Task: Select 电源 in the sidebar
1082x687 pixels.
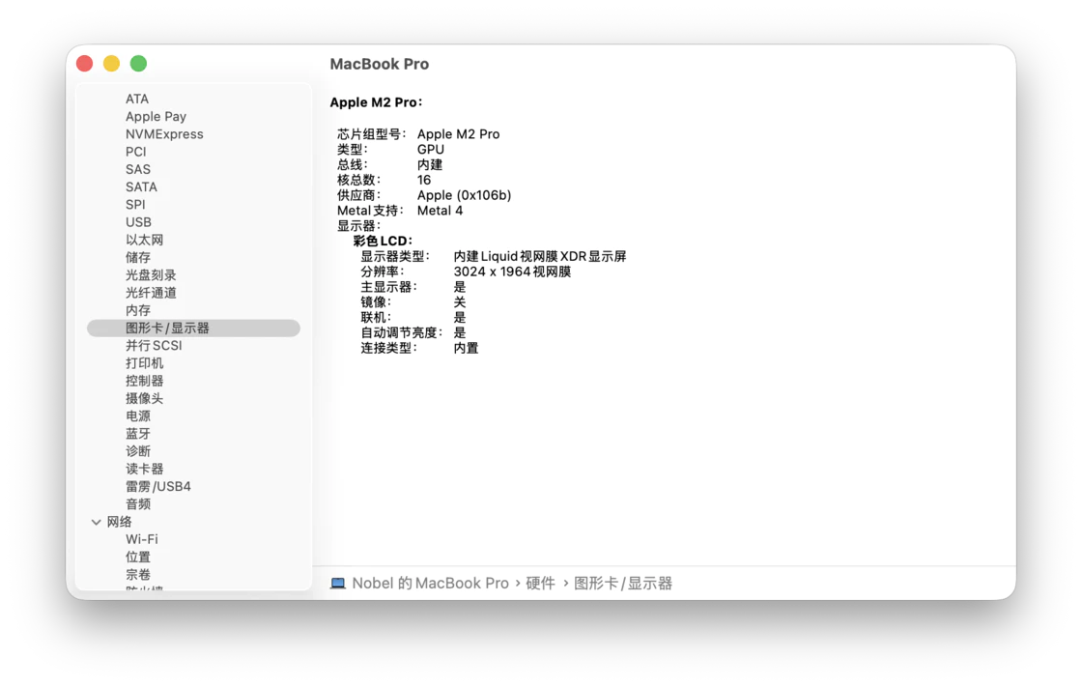Action: click(x=138, y=415)
